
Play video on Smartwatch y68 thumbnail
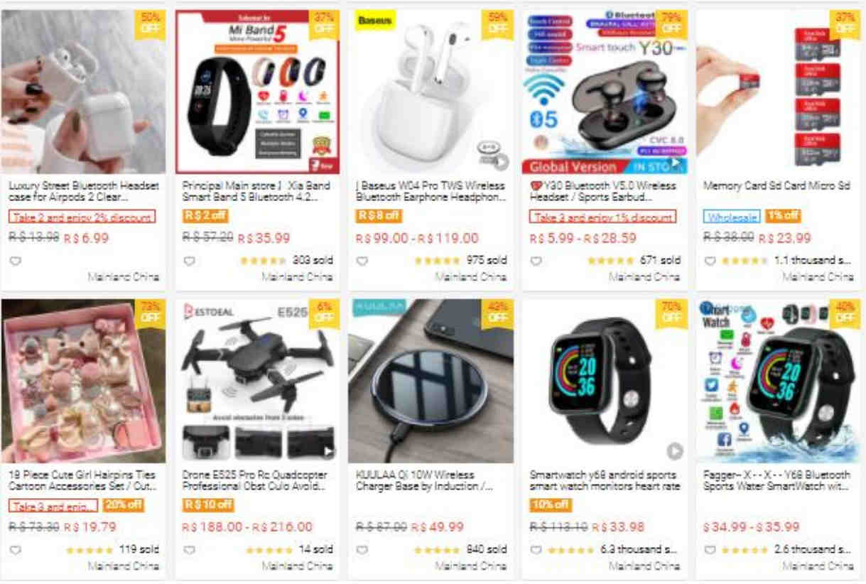click(x=675, y=450)
